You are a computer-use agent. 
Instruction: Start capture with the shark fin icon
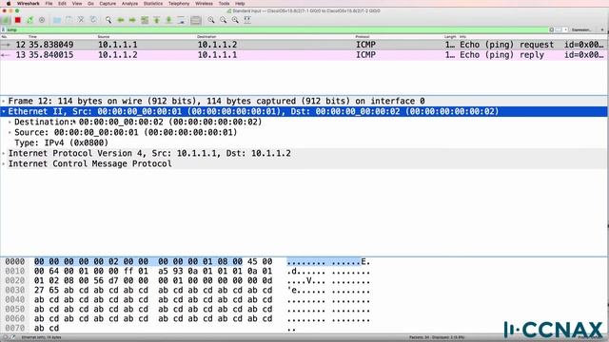(x=6, y=20)
